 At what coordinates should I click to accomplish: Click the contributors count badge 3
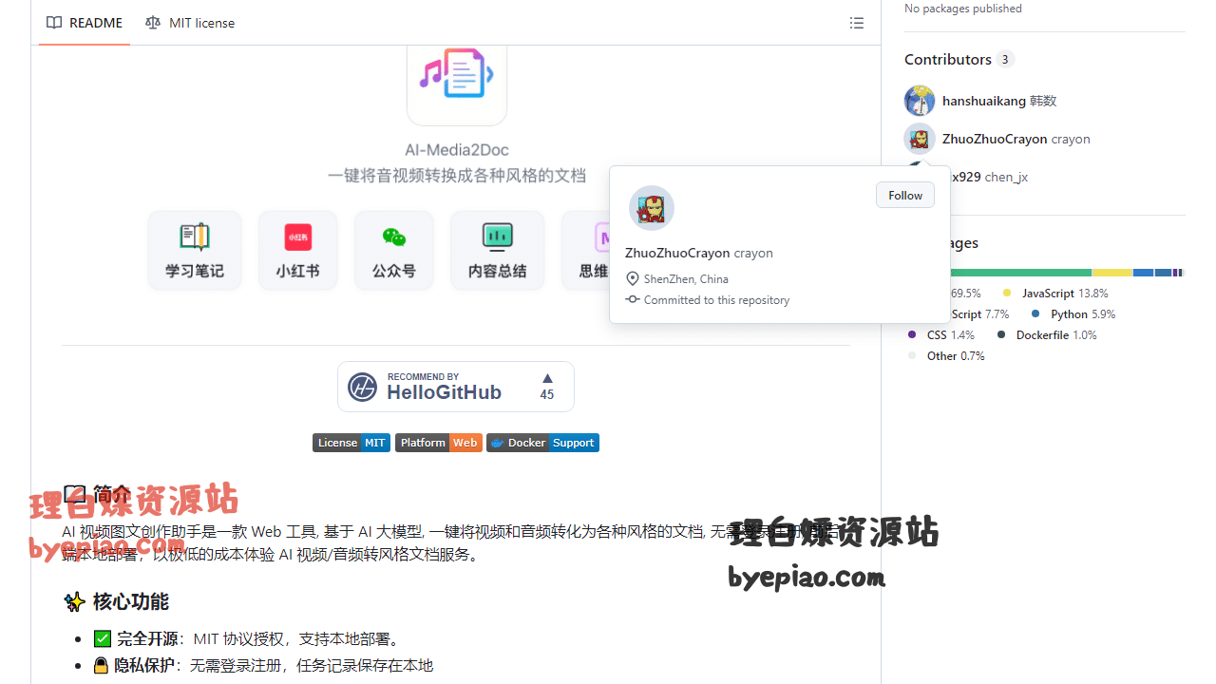point(1005,59)
